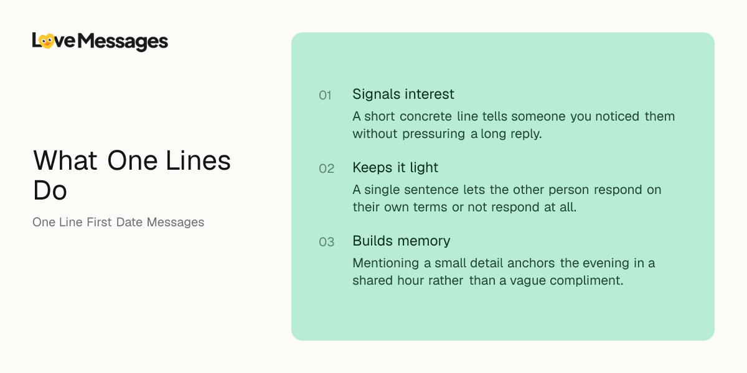The image size is (747, 373).
Task: Select the Signals interest heading
Action: tap(403, 94)
